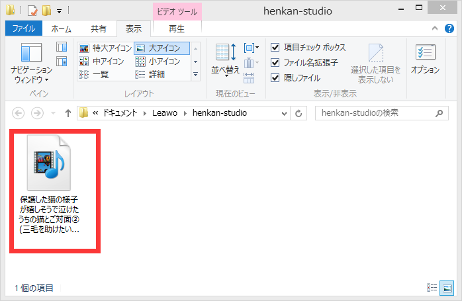Click the back navigation arrow
The width and height of the screenshot is (462, 301).
tap(18, 113)
